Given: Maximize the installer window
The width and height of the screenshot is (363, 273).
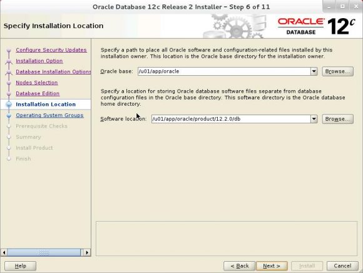Looking at the screenshot, I should point(342,6).
